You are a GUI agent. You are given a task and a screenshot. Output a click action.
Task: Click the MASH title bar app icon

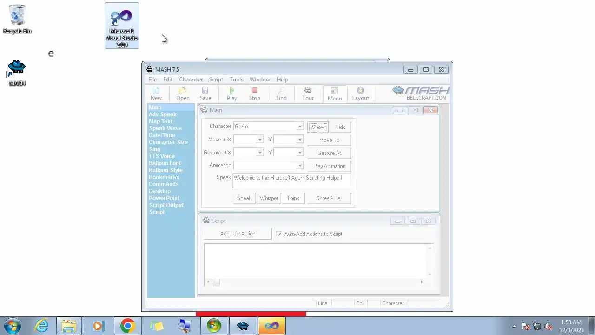tap(150, 69)
